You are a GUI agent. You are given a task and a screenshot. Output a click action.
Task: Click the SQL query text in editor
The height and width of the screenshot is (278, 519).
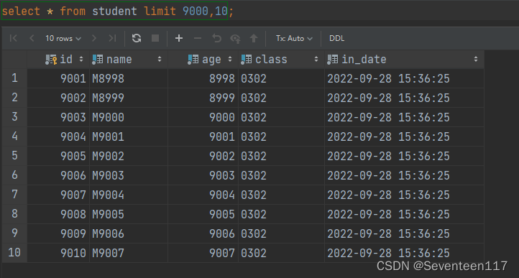117,11
